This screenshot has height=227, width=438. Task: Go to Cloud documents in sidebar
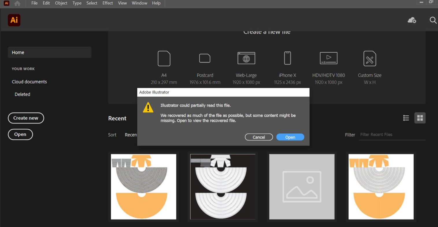(x=29, y=82)
